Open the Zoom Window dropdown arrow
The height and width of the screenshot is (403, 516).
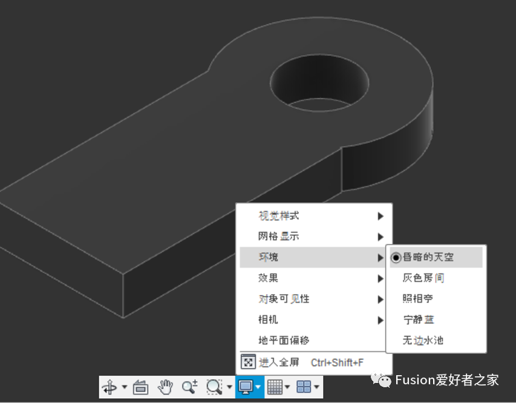click(x=229, y=387)
